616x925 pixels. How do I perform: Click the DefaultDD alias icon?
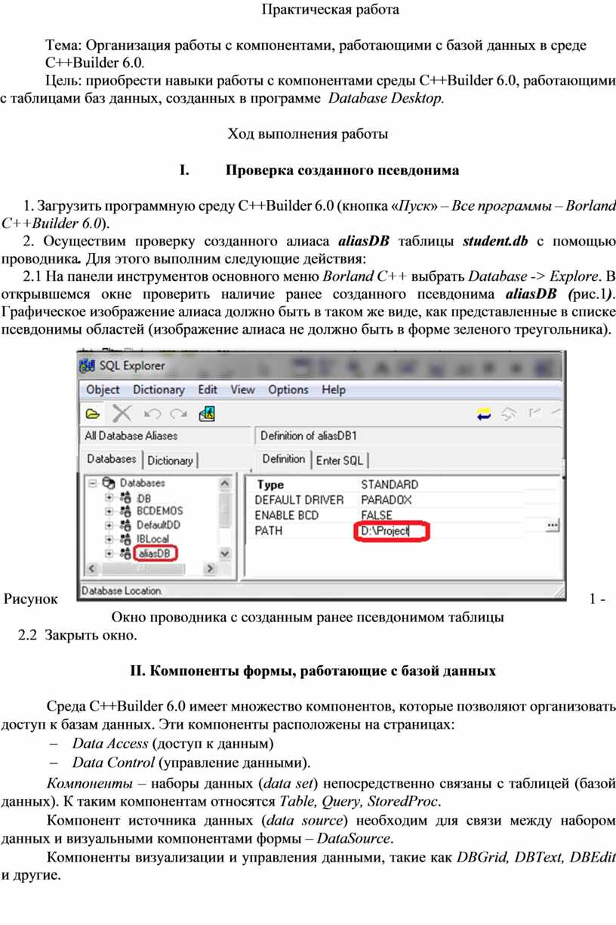(126, 525)
